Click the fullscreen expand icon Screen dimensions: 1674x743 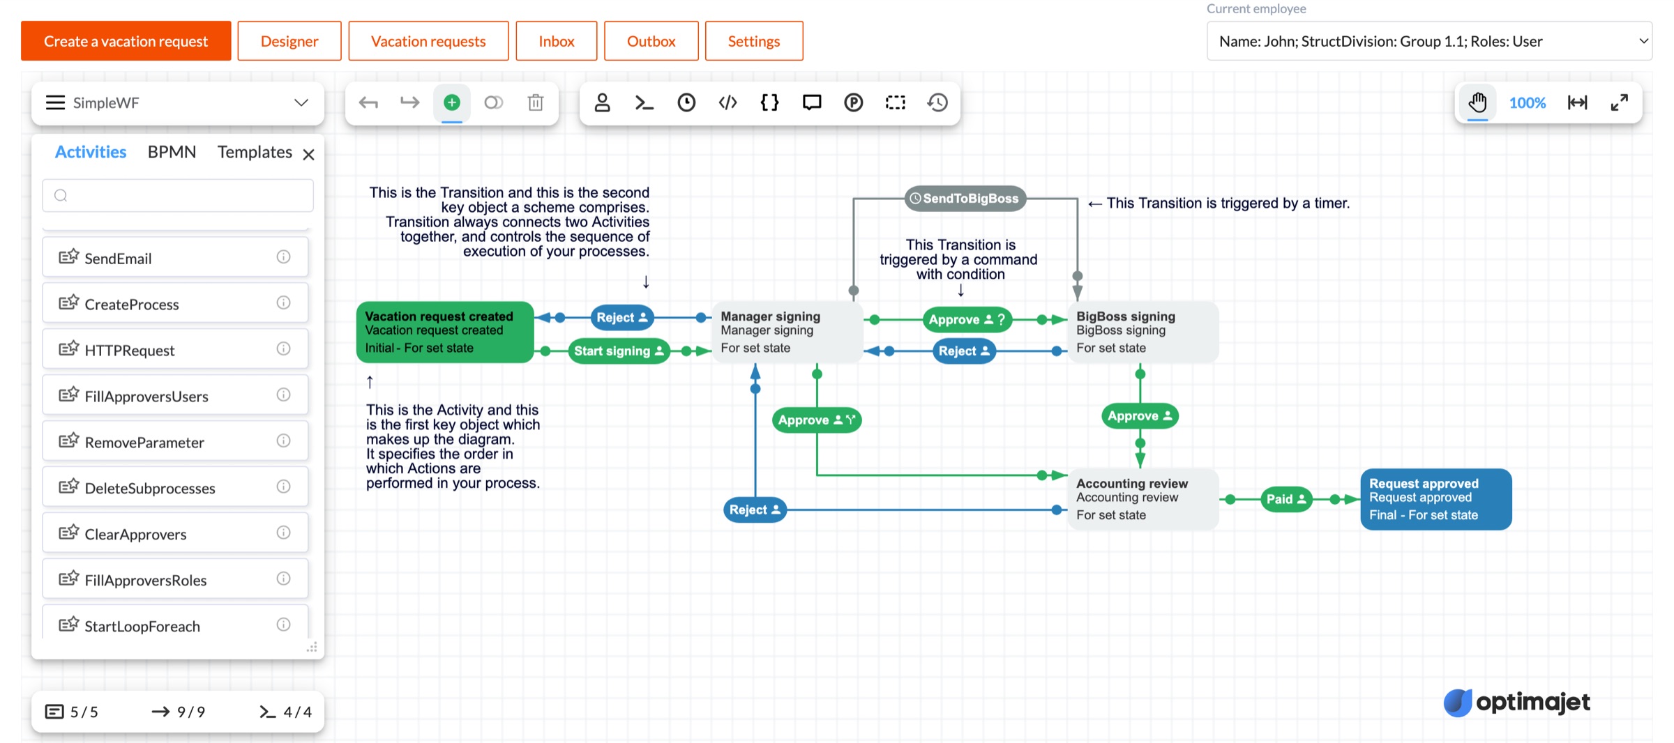1620,103
